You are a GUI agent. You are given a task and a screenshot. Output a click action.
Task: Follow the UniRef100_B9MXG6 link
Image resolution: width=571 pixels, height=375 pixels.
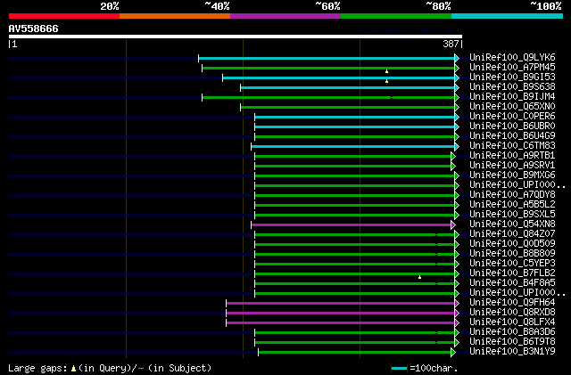[512, 175]
